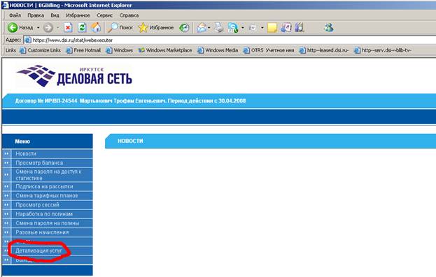Open Наработка по логинам menu item
The height and width of the screenshot is (277, 436).
point(44,214)
